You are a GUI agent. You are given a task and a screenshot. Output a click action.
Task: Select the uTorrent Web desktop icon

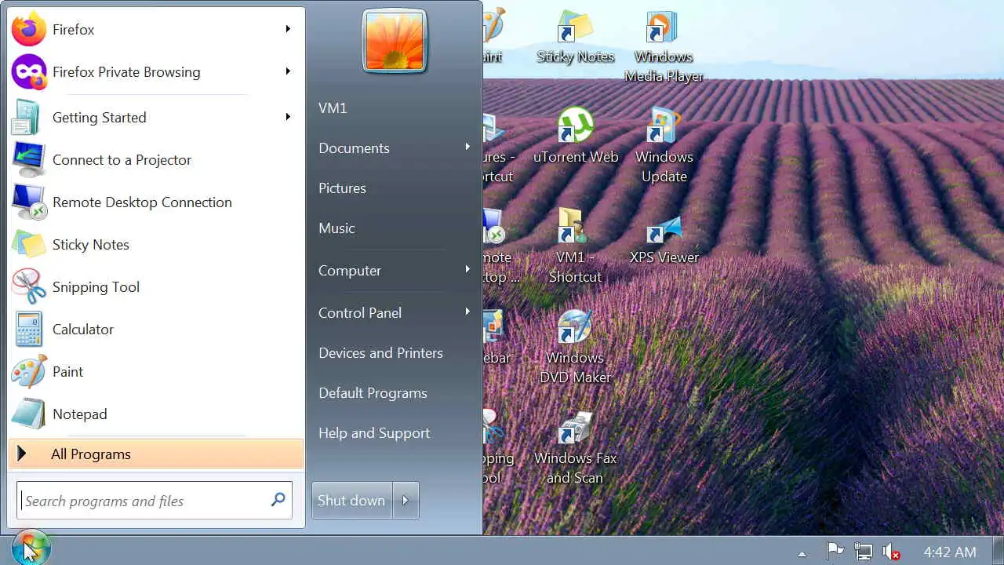(x=576, y=135)
